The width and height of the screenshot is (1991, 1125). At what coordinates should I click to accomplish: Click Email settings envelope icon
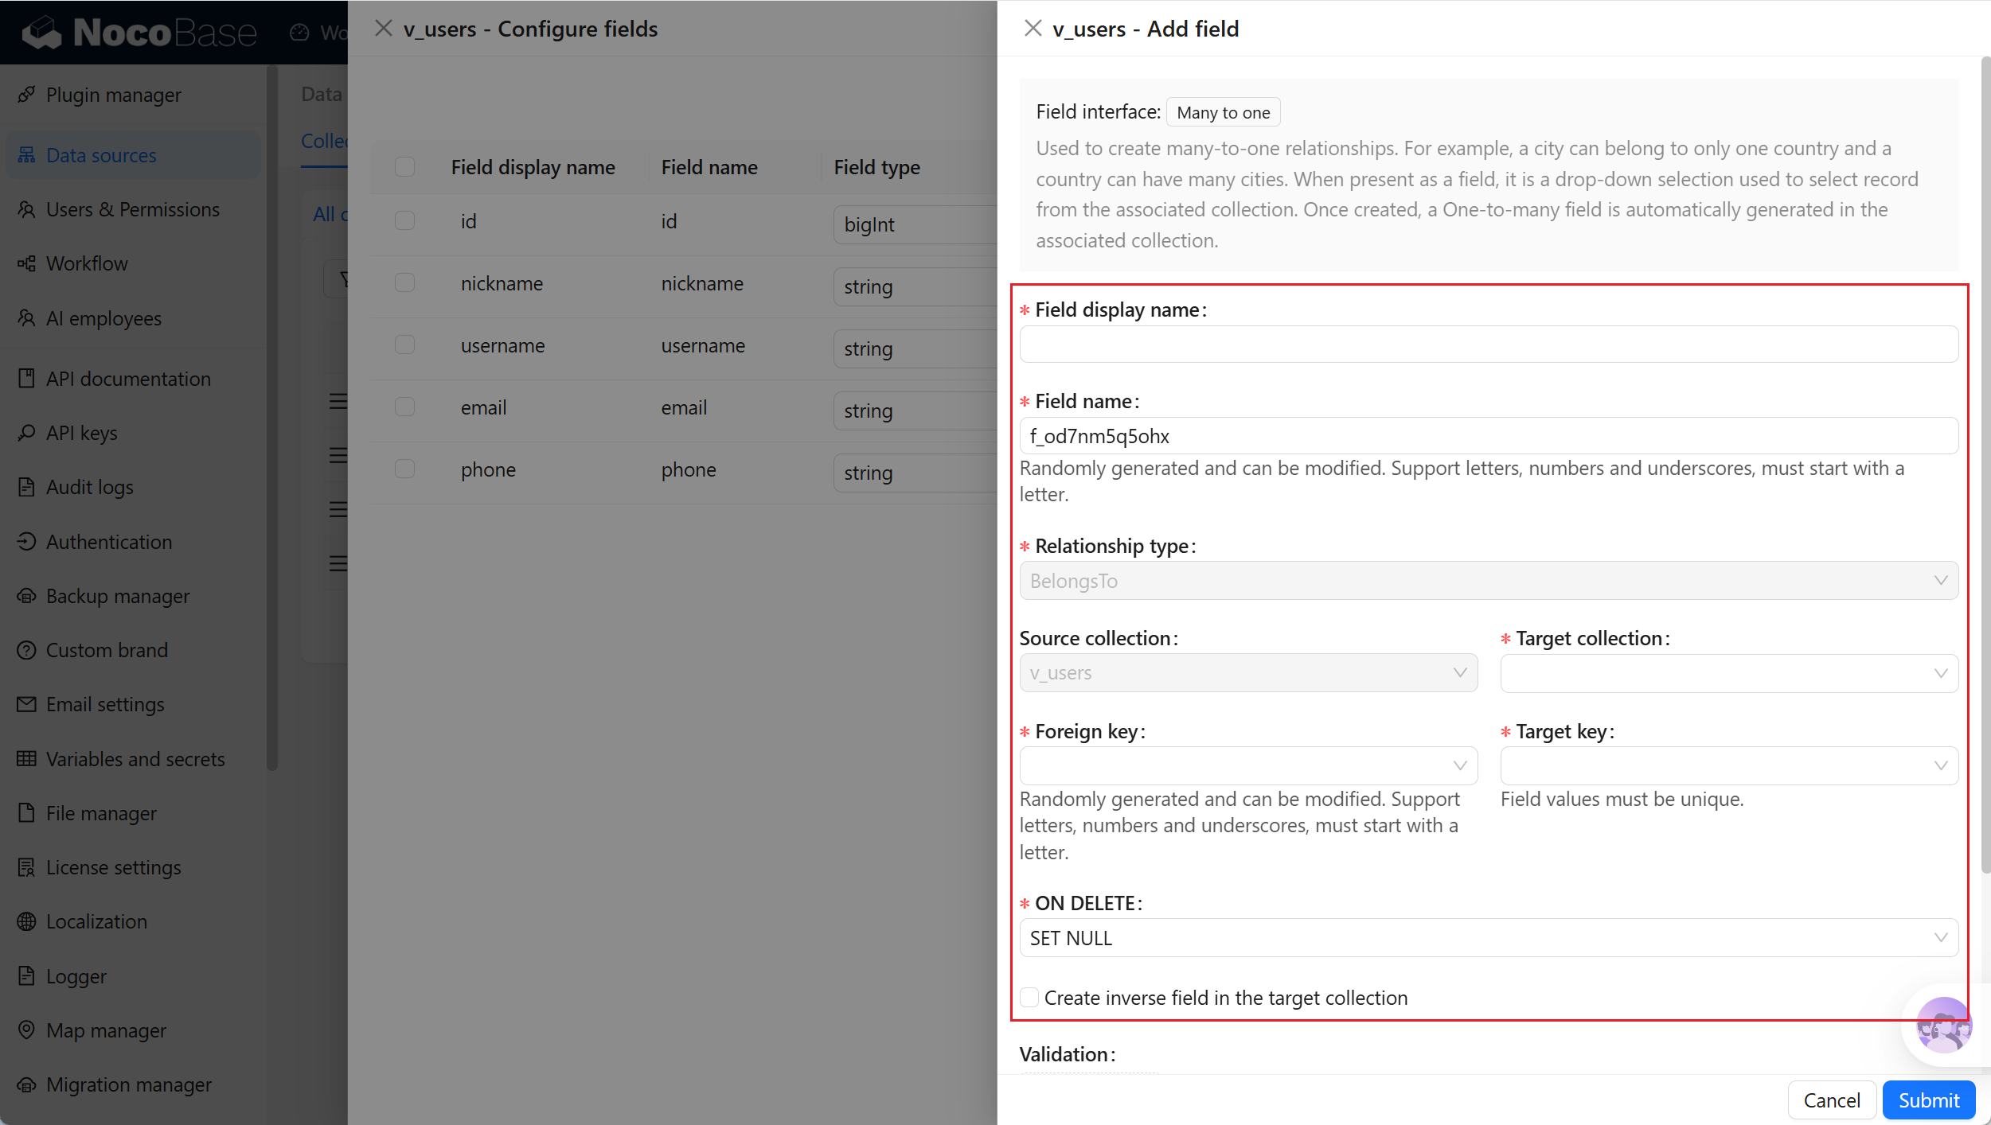click(x=26, y=704)
